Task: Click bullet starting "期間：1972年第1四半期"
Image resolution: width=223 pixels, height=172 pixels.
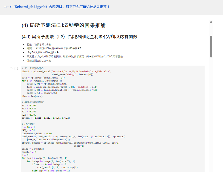Action: pyautogui.click(x=54, y=48)
